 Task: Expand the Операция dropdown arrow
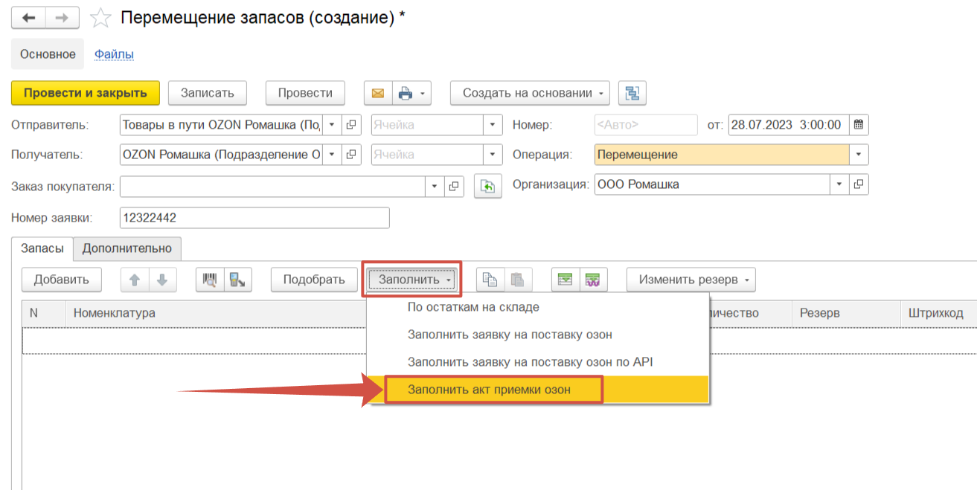coord(859,155)
